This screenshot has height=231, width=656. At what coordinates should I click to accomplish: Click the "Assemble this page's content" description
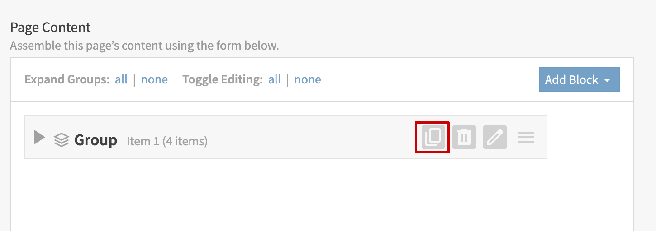144,46
